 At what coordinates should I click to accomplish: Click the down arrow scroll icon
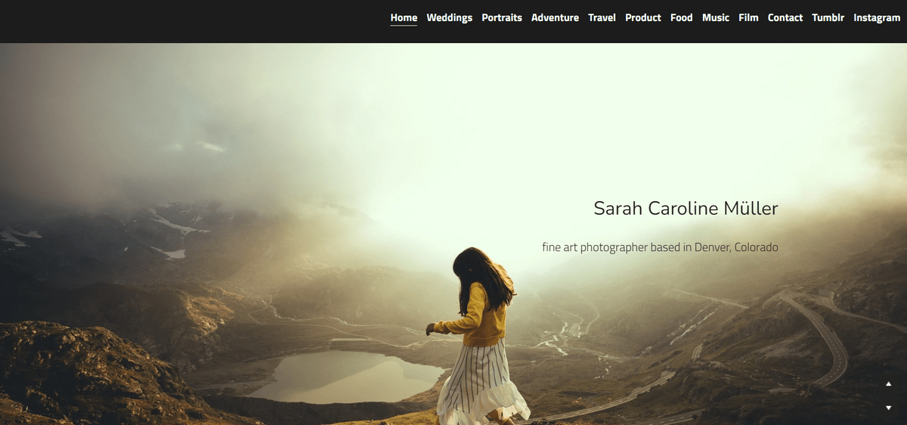coord(889,408)
